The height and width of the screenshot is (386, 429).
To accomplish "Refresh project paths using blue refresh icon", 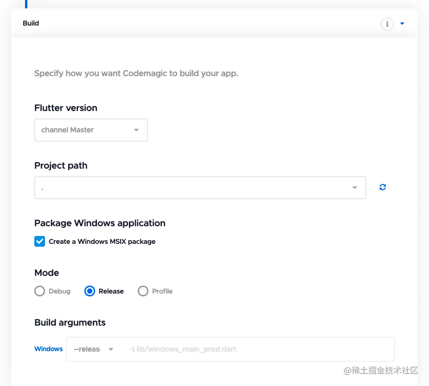I will point(383,187).
